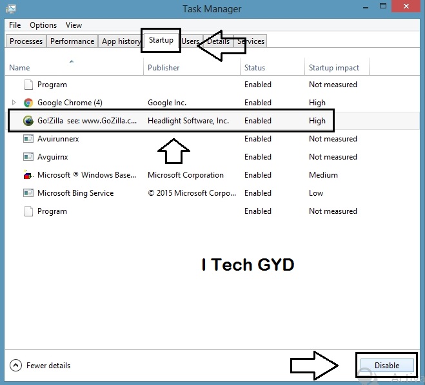Select the Go!Zilla see: www.GoZilla.c... entry
This screenshot has width=425, height=385.
[87, 121]
